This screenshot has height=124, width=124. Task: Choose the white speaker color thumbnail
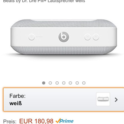click(x=103, y=99)
